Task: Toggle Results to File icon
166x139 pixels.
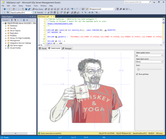Action: click(78, 13)
